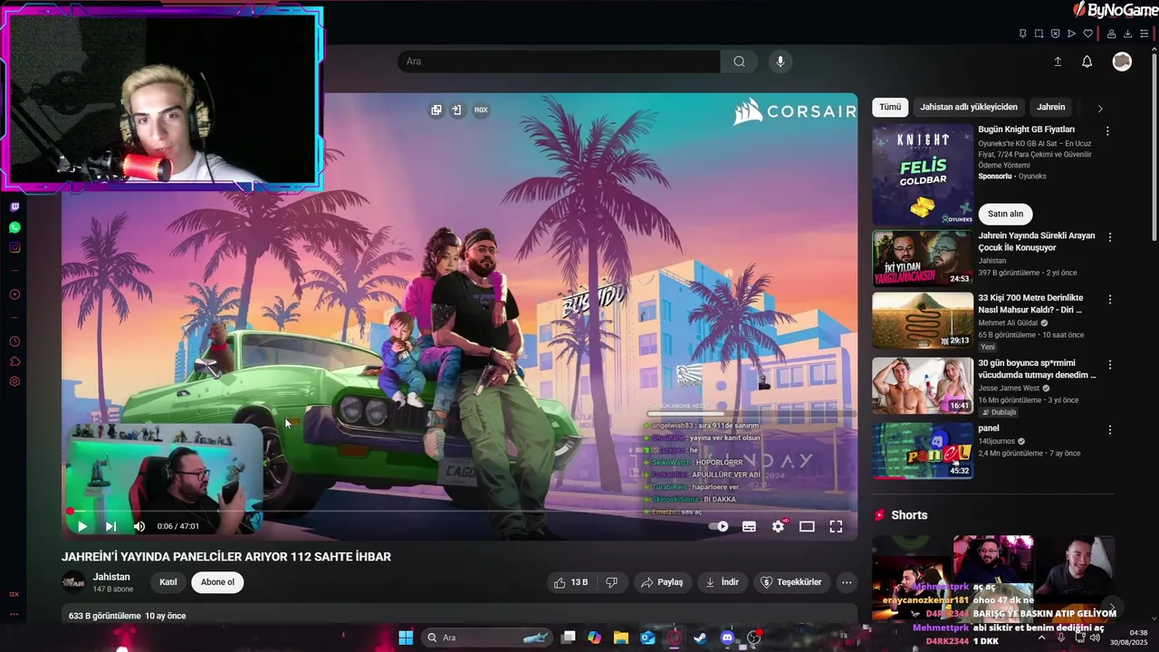Dislike the video
This screenshot has height=652, width=1159.
tap(611, 582)
